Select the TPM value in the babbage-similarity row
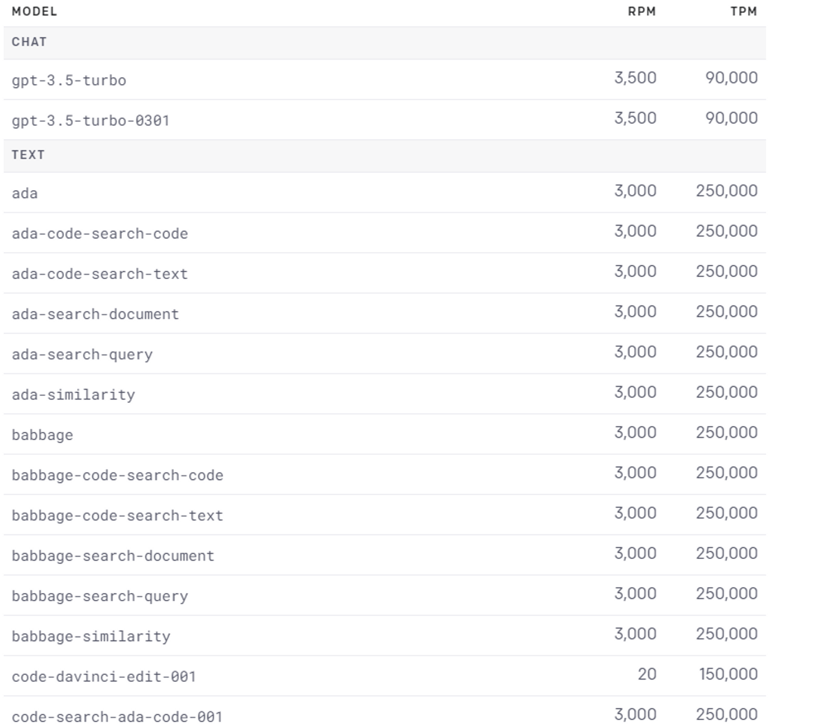 (727, 634)
